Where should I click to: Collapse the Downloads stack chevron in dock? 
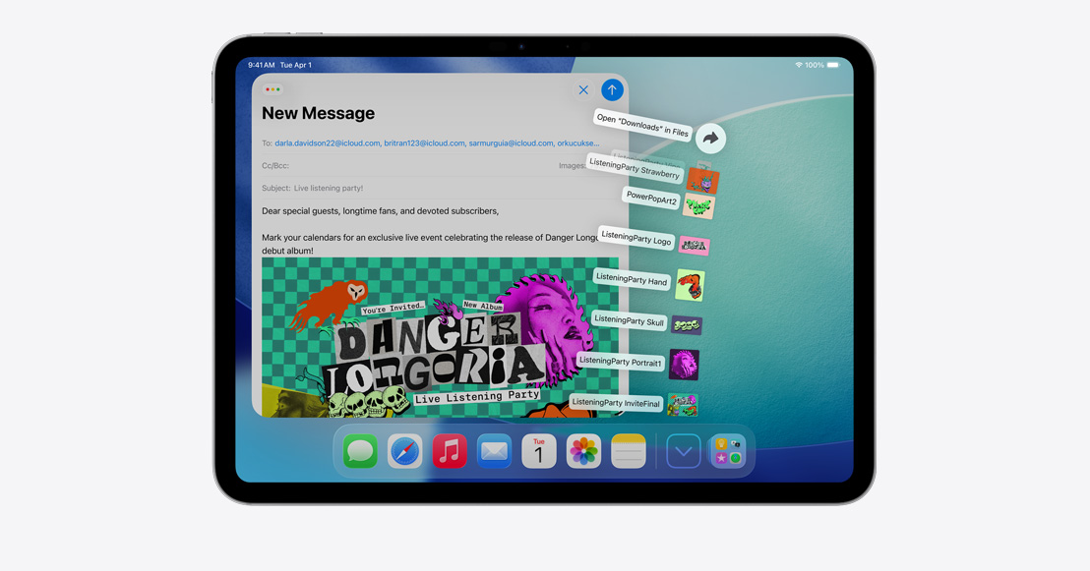[x=684, y=451]
